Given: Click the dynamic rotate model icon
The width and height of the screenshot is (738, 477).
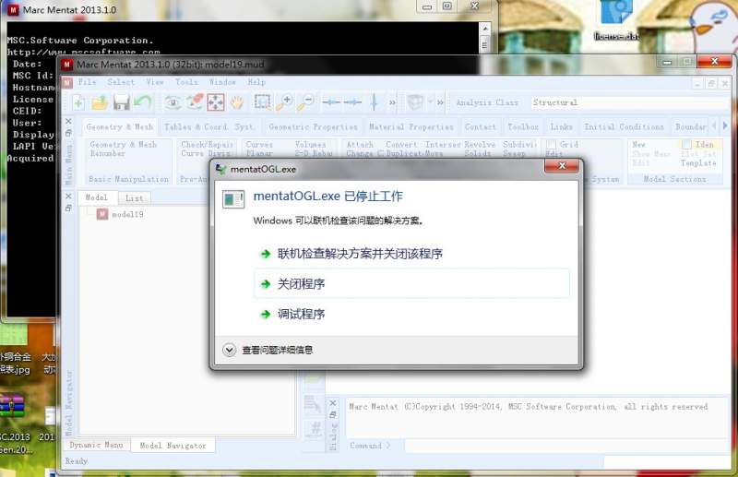Looking at the screenshot, I should coord(195,102).
